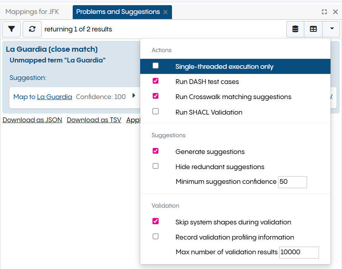This screenshot has height=269, width=342.
Task: Uncheck Run DASH test cases
Action: point(156,81)
